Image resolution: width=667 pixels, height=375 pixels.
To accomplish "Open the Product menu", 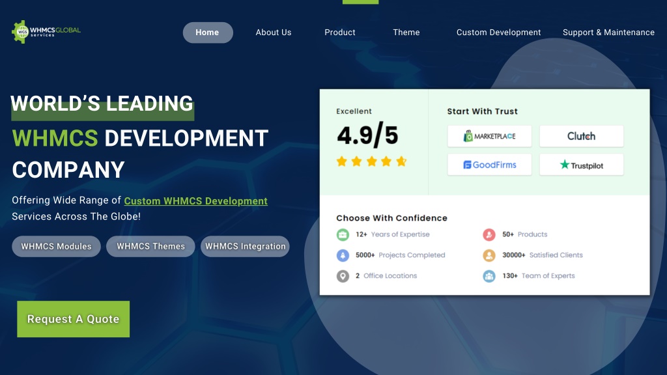I will 340,33.
